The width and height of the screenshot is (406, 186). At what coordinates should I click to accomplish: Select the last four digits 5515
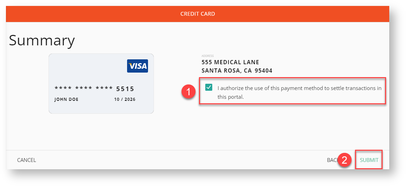click(125, 89)
